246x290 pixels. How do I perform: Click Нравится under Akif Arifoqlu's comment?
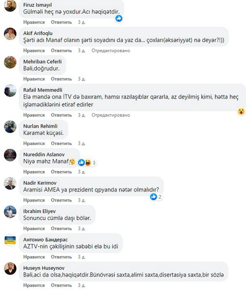[x=34, y=51]
